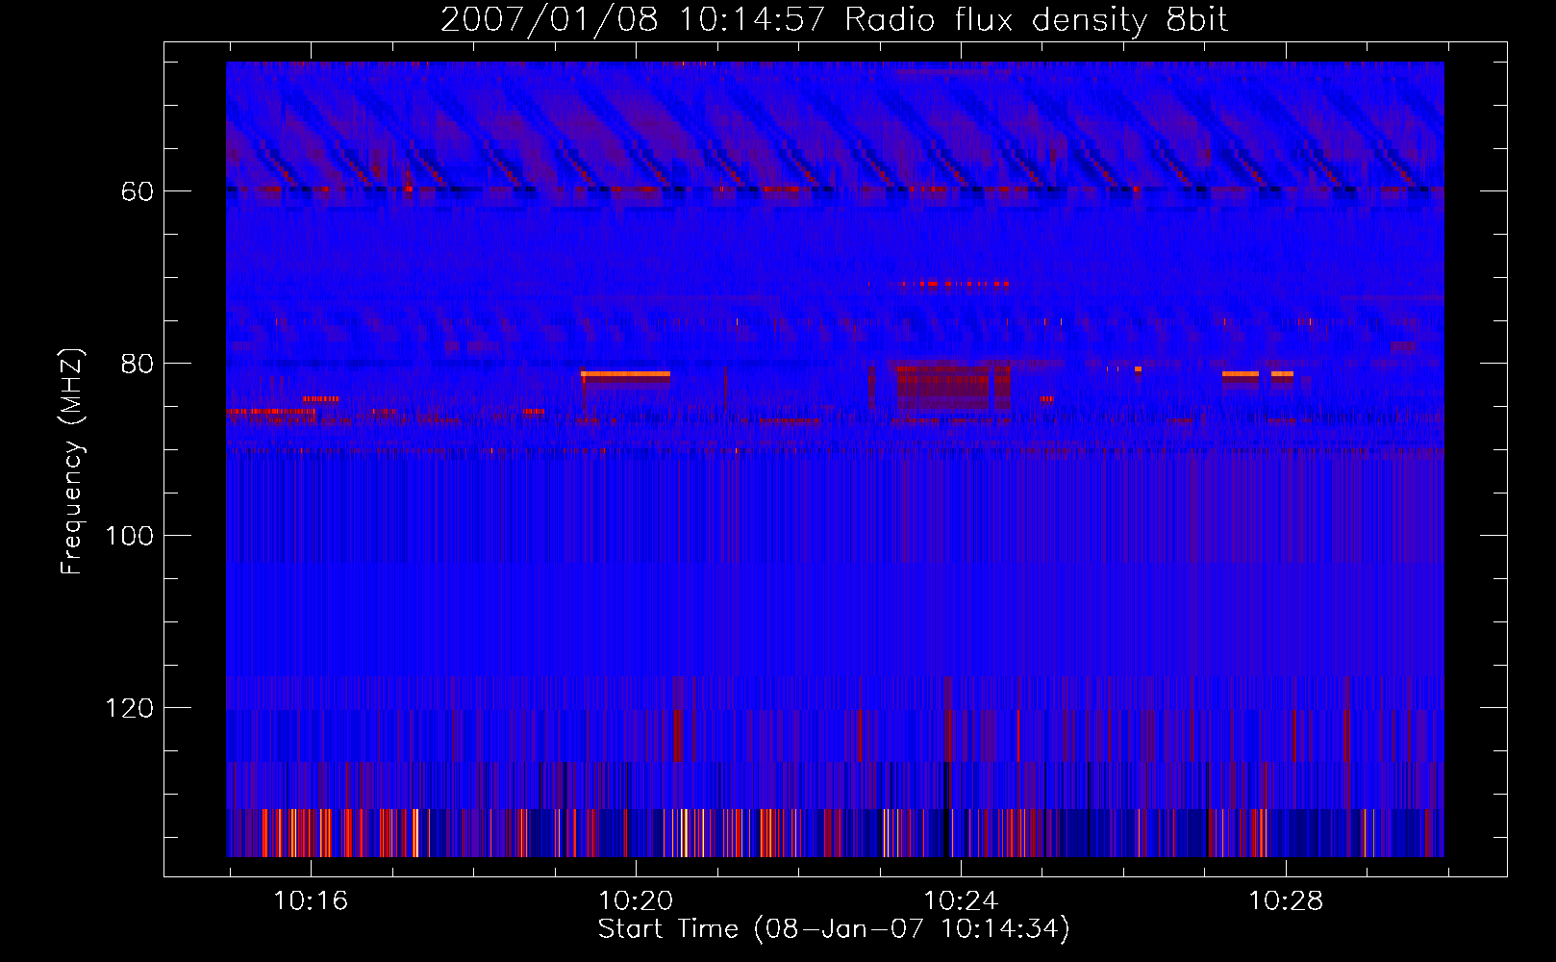Screen dimensions: 1556x962
Task: Click the plot title showing the 2007/01/08 date
Action: coord(835,20)
